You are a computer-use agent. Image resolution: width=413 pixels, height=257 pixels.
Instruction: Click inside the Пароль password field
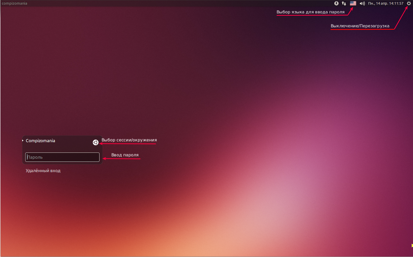pyautogui.click(x=62, y=157)
